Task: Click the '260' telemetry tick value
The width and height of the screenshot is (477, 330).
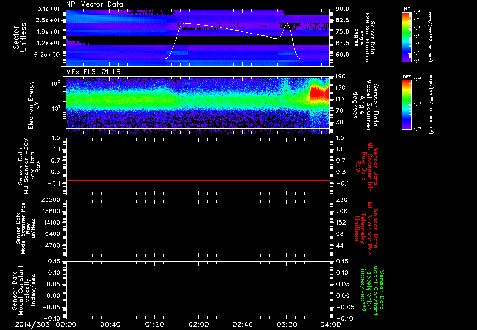Action: [x=341, y=200]
